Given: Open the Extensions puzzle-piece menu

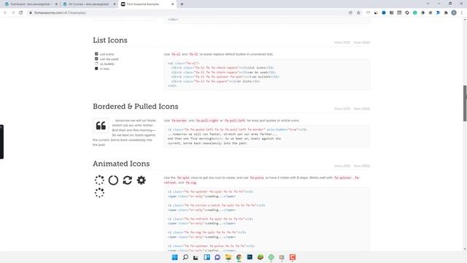Looking at the screenshot, I should click(x=446, y=13).
